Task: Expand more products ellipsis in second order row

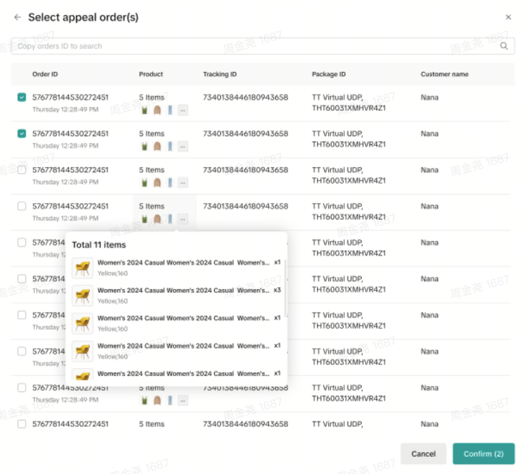Action: 183,146
